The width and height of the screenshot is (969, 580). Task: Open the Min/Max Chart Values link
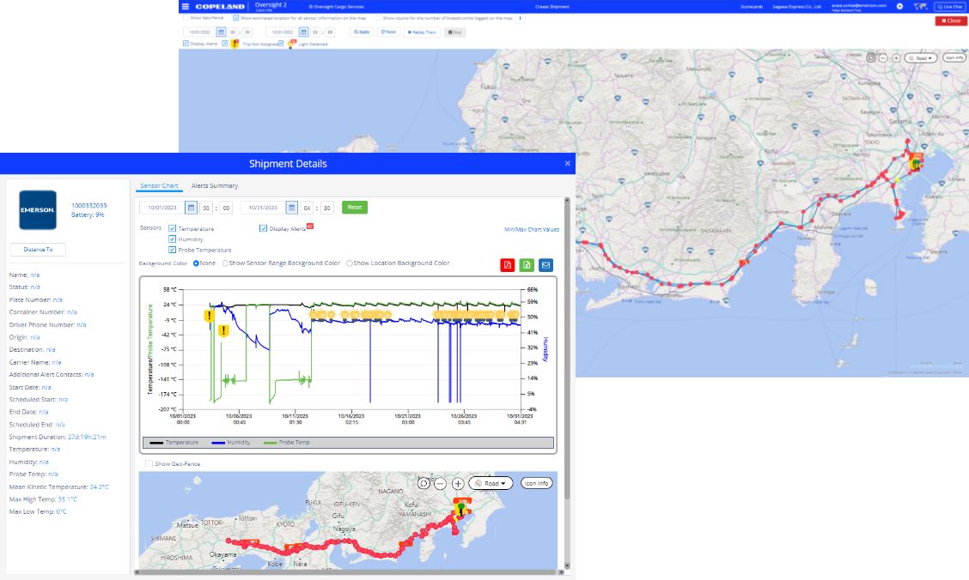531,229
